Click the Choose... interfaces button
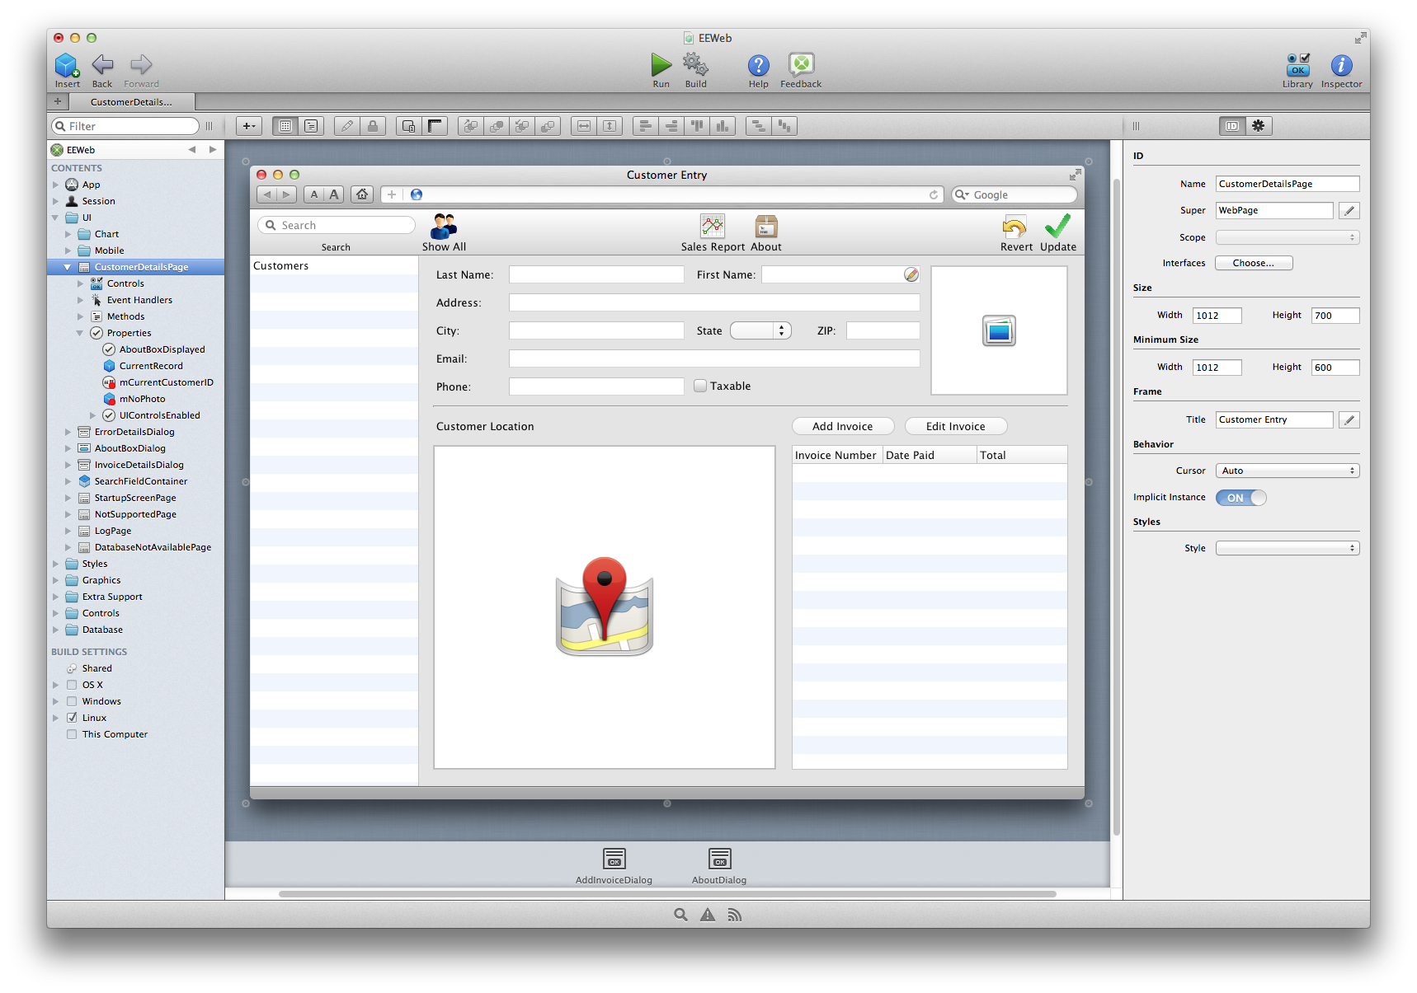Viewport: 1417px width, 993px height. (x=1254, y=263)
